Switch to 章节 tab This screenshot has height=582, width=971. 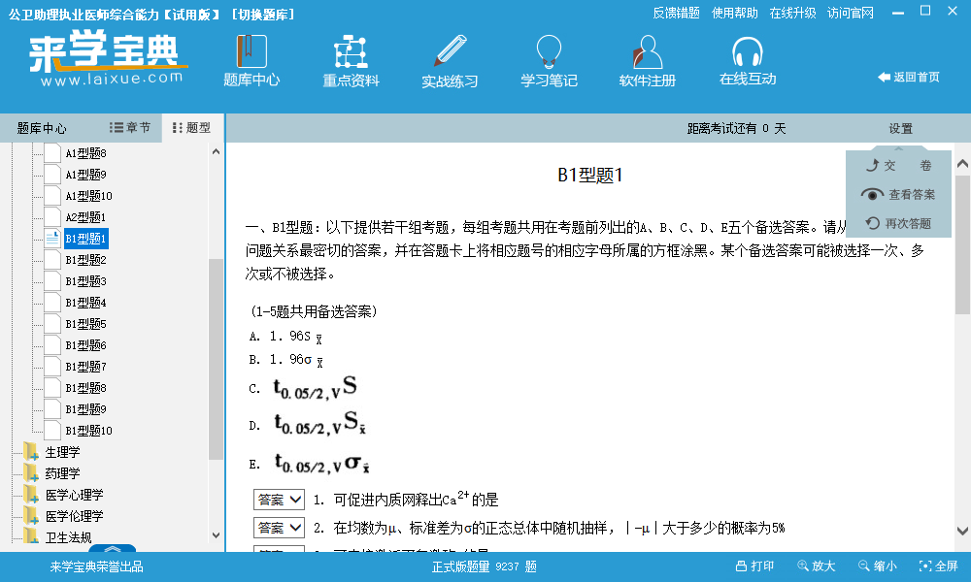(x=130, y=127)
